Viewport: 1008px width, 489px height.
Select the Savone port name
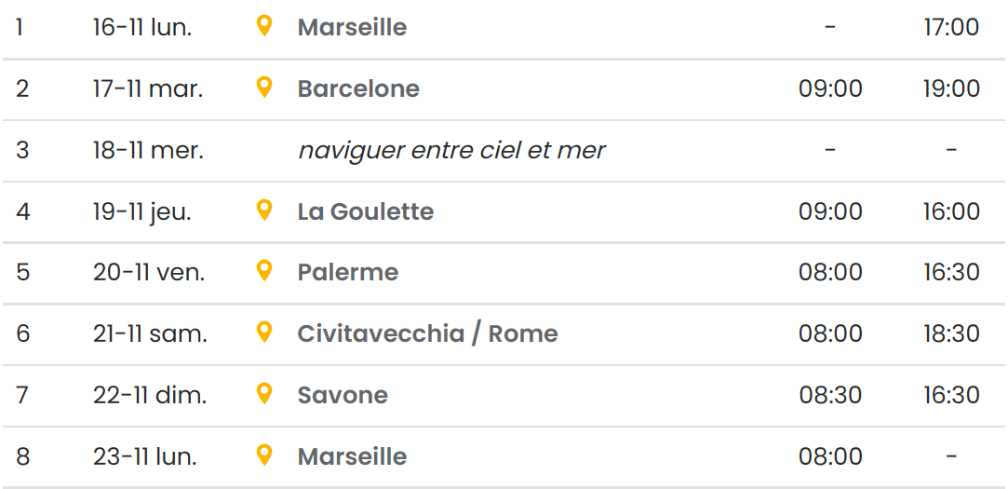[x=343, y=395]
